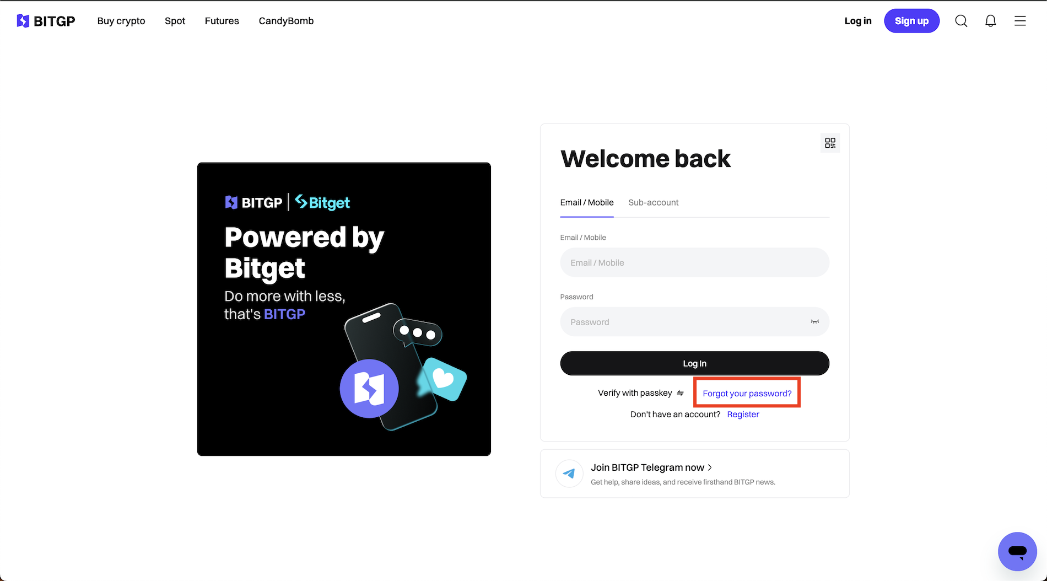Click the Powered by Bitget banner
Image resolution: width=1047 pixels, height=581 pixels.
click(344, 309)
